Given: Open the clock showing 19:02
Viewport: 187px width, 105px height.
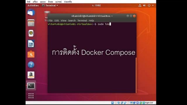Looking at the screenshot, I should point(96,6).
